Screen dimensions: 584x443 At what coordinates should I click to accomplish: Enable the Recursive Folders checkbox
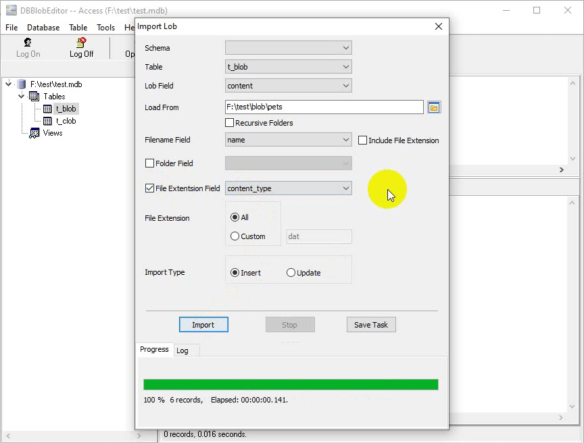point(230,122)
